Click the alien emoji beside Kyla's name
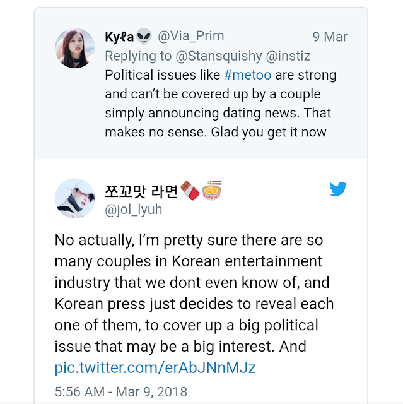This screenshot has height=404, width=403. tap(144, 36)
